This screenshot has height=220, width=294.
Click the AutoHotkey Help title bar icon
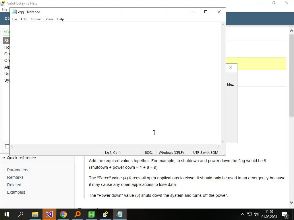(2, 3)
